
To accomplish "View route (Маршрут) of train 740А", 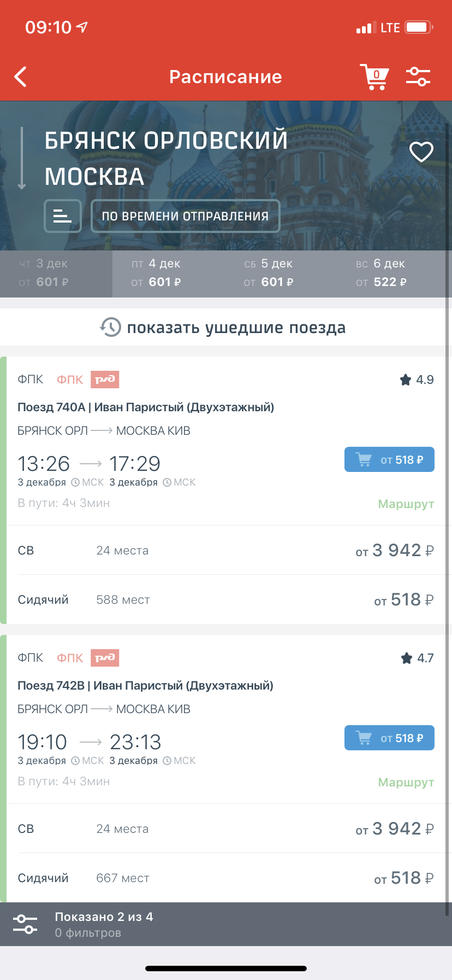I will click(x=406, y=504).
